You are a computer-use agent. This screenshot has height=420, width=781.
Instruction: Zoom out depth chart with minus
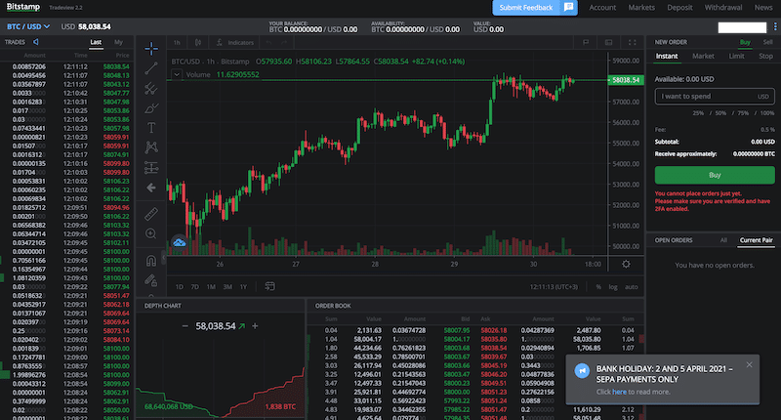point(185,326)
